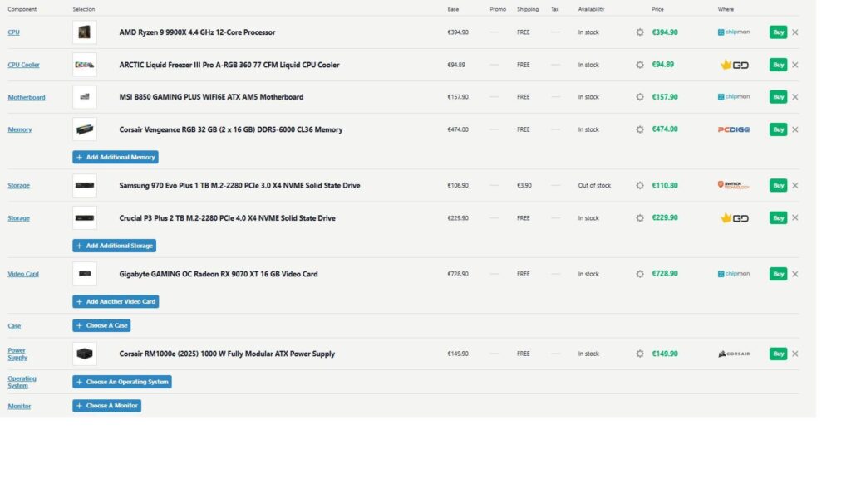Open price settings gear for the Gigabyte video card

(639, 273)
